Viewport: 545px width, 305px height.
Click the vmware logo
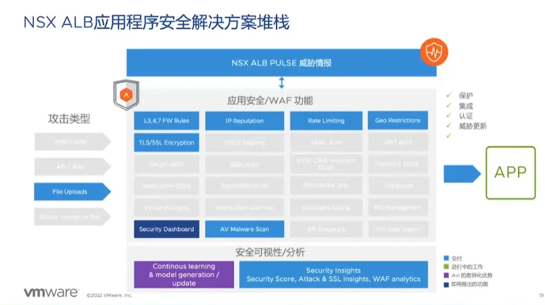pyautogui.click(x=51, y=292)
